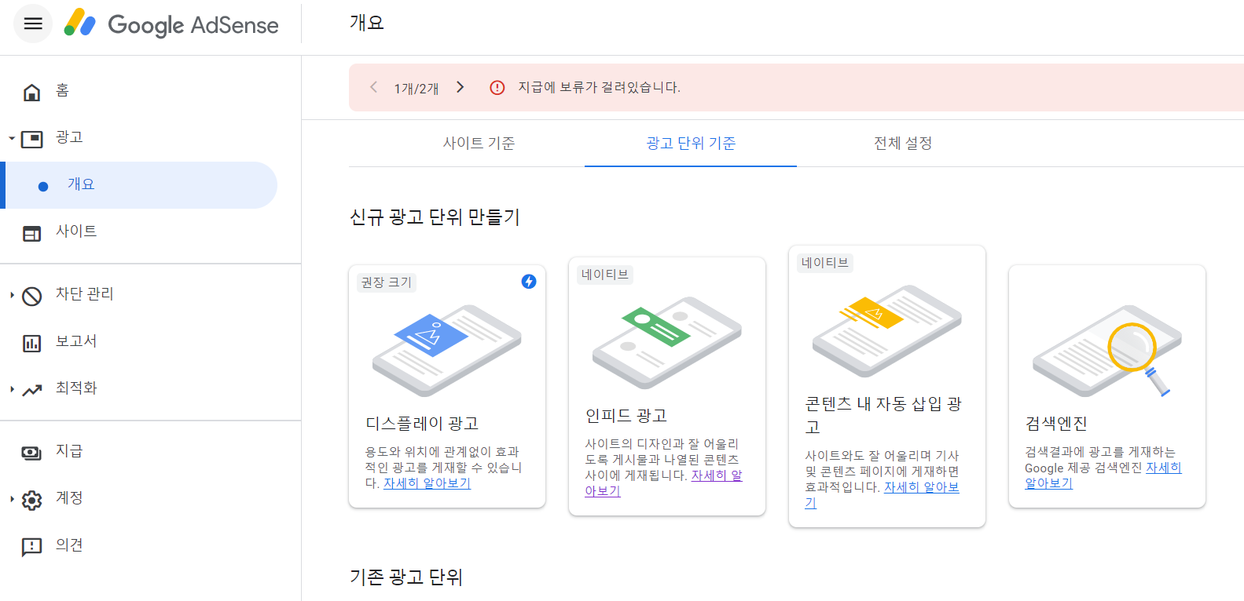
Task: Expand the 최적화 section arrow
Action: 12,389
